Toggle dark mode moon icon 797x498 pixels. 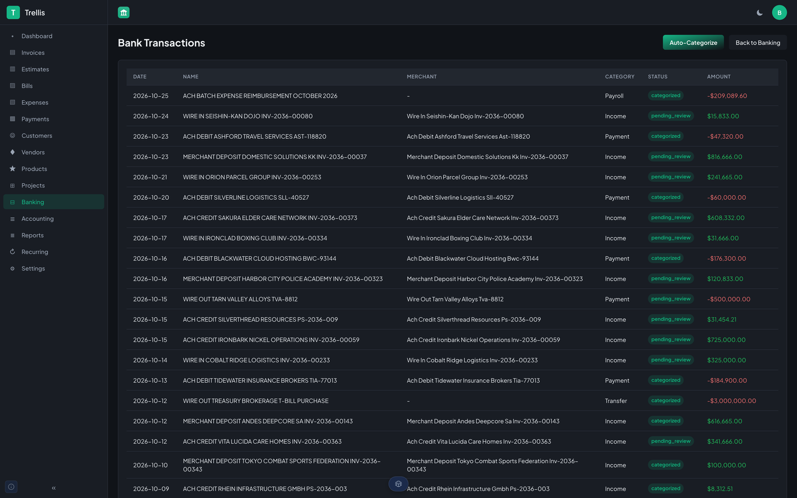click(759, 13)
